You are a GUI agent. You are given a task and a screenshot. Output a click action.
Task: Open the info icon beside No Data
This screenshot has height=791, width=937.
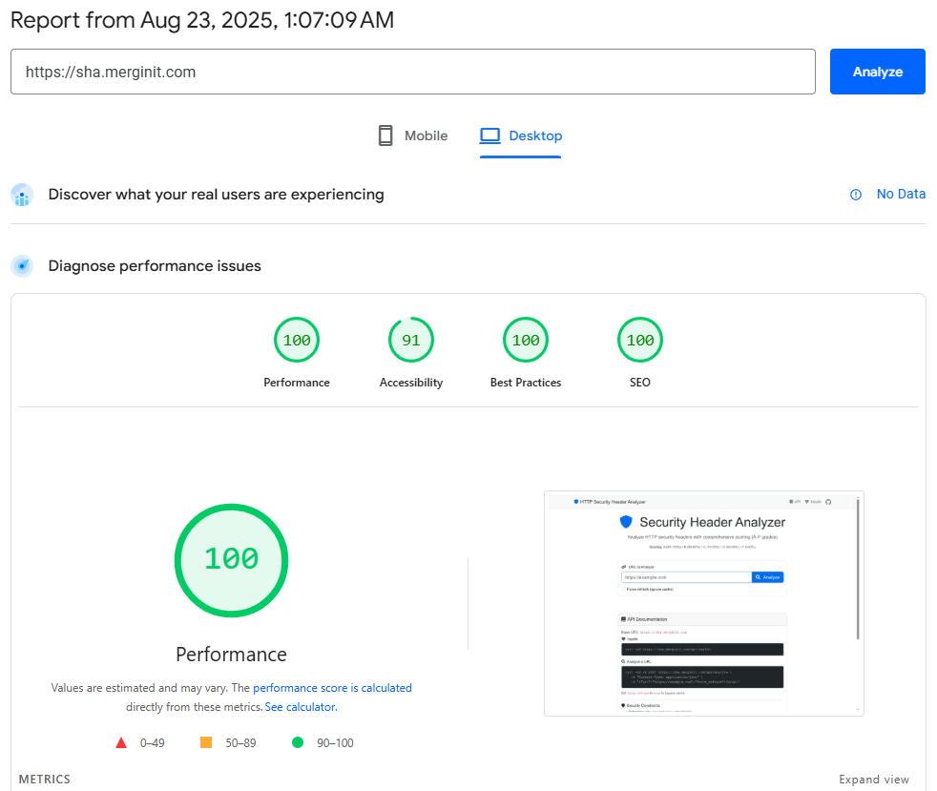(855, 194)
